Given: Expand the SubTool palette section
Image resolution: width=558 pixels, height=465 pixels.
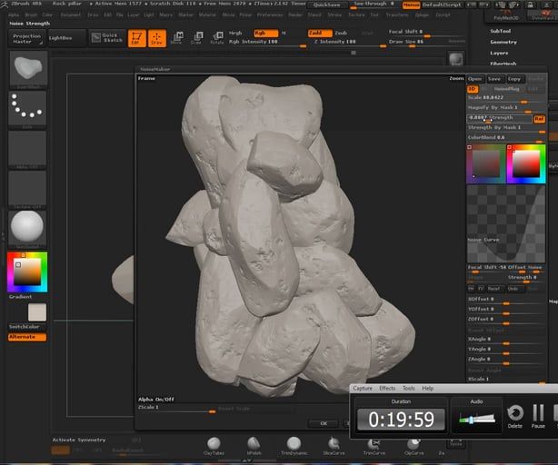Looking at the screenshot, I should pos(501,31).
